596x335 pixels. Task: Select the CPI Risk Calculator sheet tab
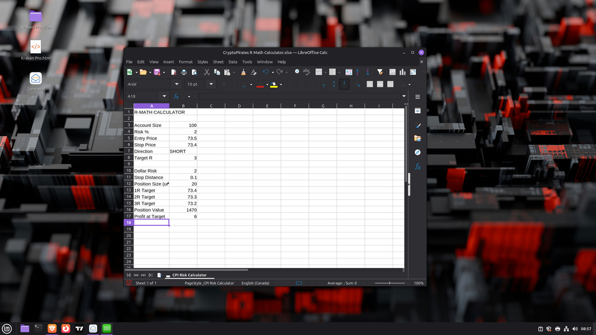coord(189,275)
